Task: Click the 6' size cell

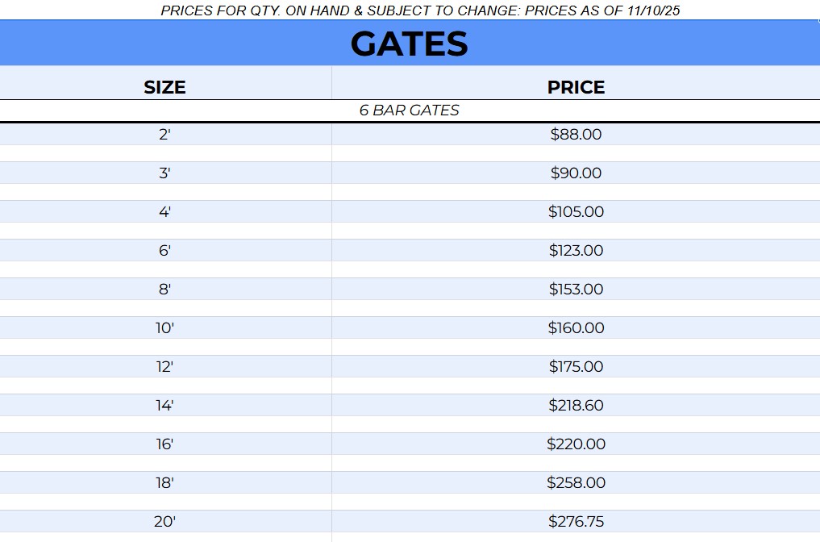Action: pos(164,251)
